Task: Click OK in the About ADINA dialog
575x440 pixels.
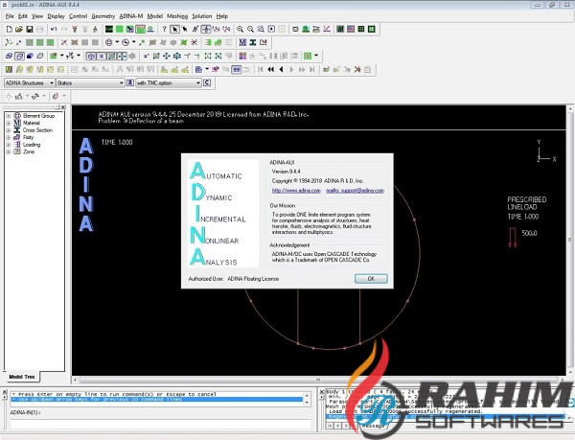Action: [371, 279]
